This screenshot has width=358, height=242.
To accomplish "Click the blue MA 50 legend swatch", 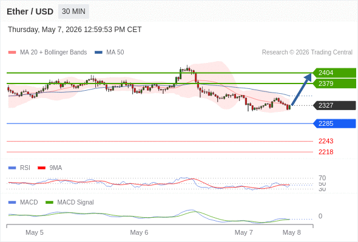I will [x=98, y=53].
